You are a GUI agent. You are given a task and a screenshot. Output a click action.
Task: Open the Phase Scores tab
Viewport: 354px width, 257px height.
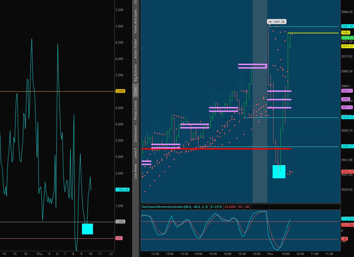[135, 110]
